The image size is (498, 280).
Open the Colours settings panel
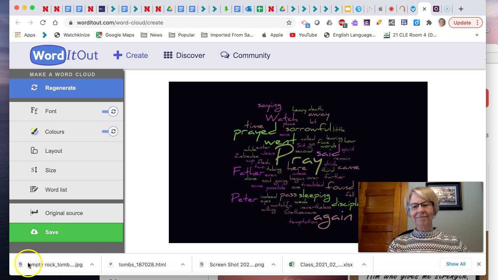click(x=54, y=132)
